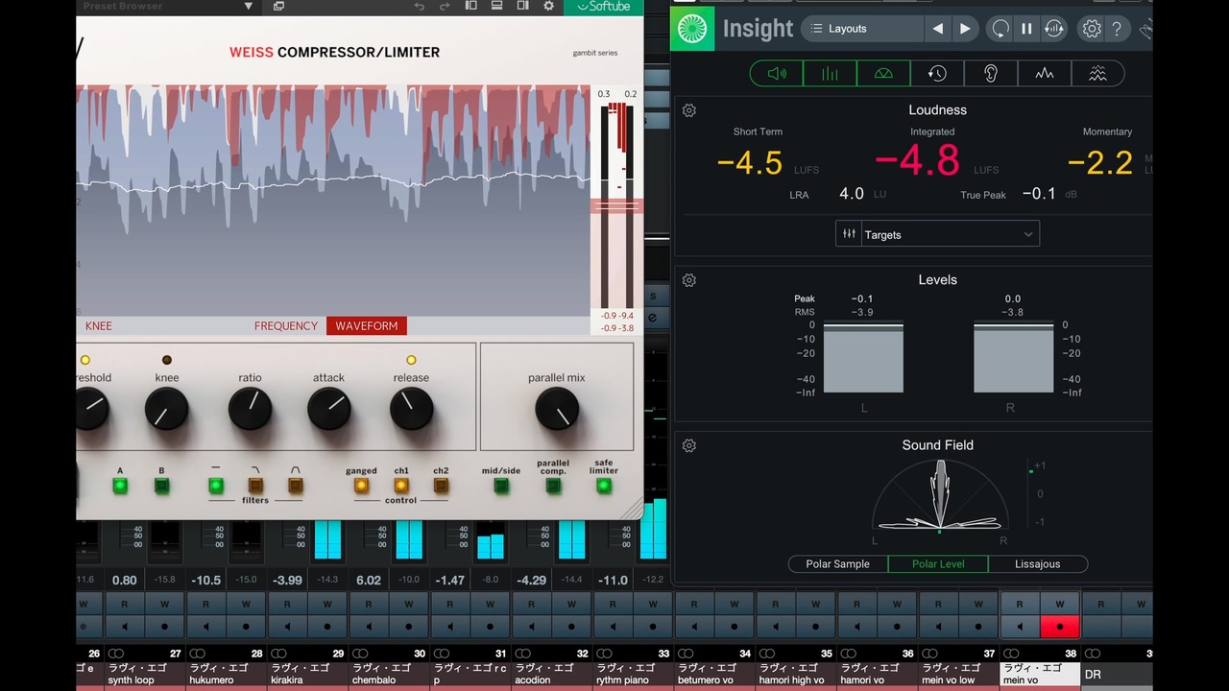Toggle the safe limiter button
Image resolution: width=1229 pixels, height=691 pixels.
604,486
